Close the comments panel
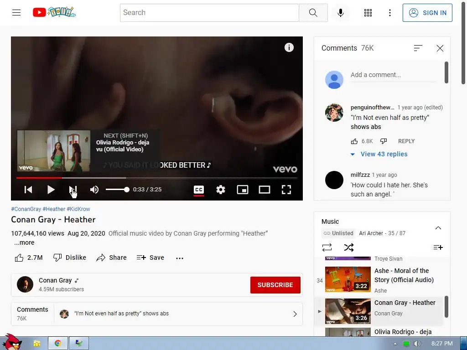This screenshot has width=467, height=350. [440, 48]
